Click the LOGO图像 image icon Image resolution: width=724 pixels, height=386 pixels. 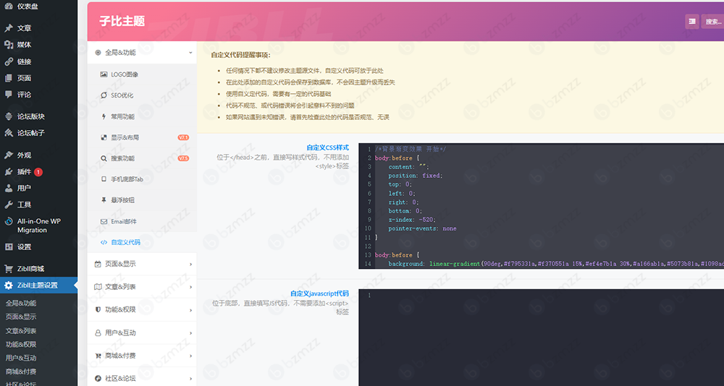tap(104, 74)
